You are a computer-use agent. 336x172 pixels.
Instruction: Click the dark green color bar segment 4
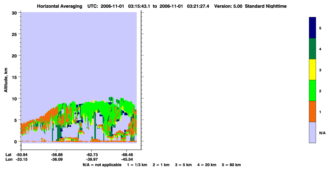click(x=312, y=49)
